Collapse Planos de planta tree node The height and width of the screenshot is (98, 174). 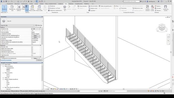[3, 66]
